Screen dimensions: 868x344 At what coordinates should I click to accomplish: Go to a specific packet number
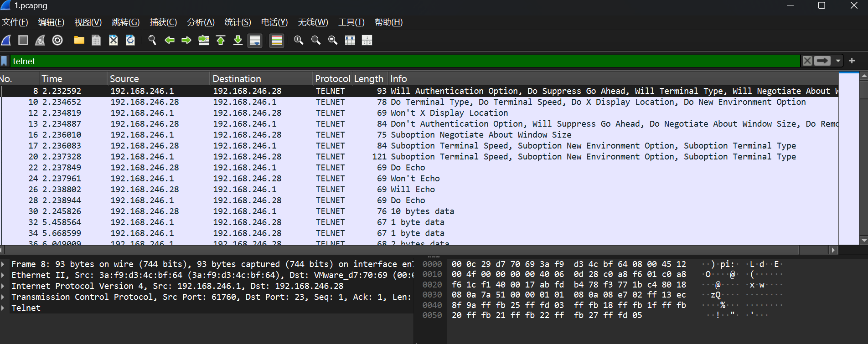(204, 41)
